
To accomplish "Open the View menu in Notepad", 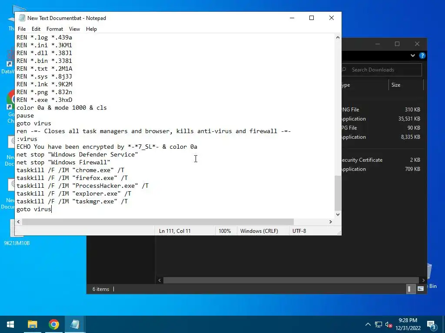I will 74,29.
